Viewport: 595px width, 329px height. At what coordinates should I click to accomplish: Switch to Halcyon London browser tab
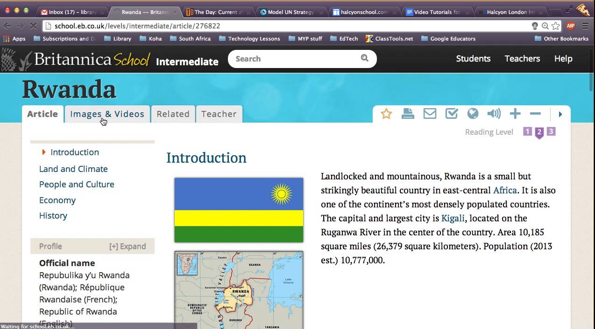510,12
